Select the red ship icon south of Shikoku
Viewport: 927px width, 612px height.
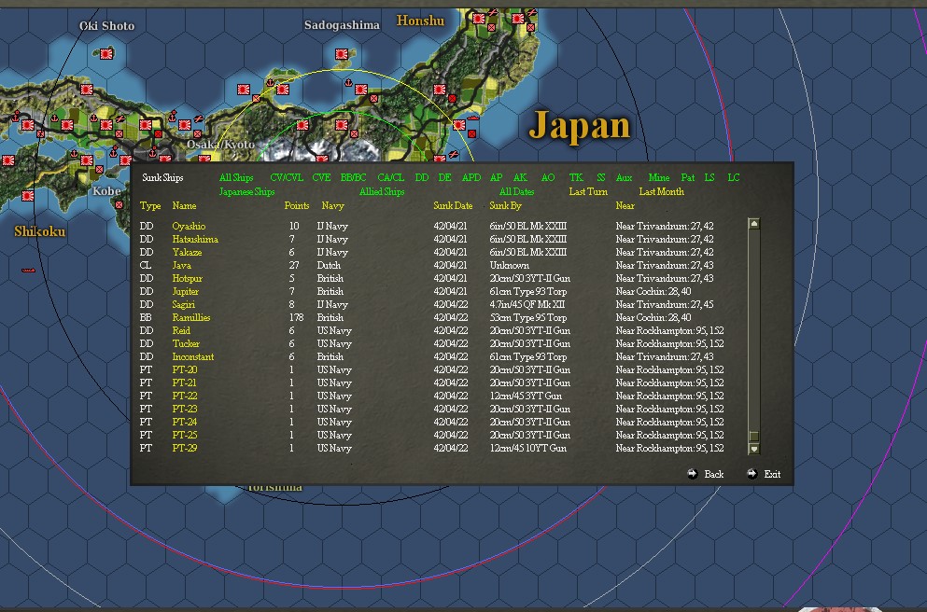click(x=28, y=270)
